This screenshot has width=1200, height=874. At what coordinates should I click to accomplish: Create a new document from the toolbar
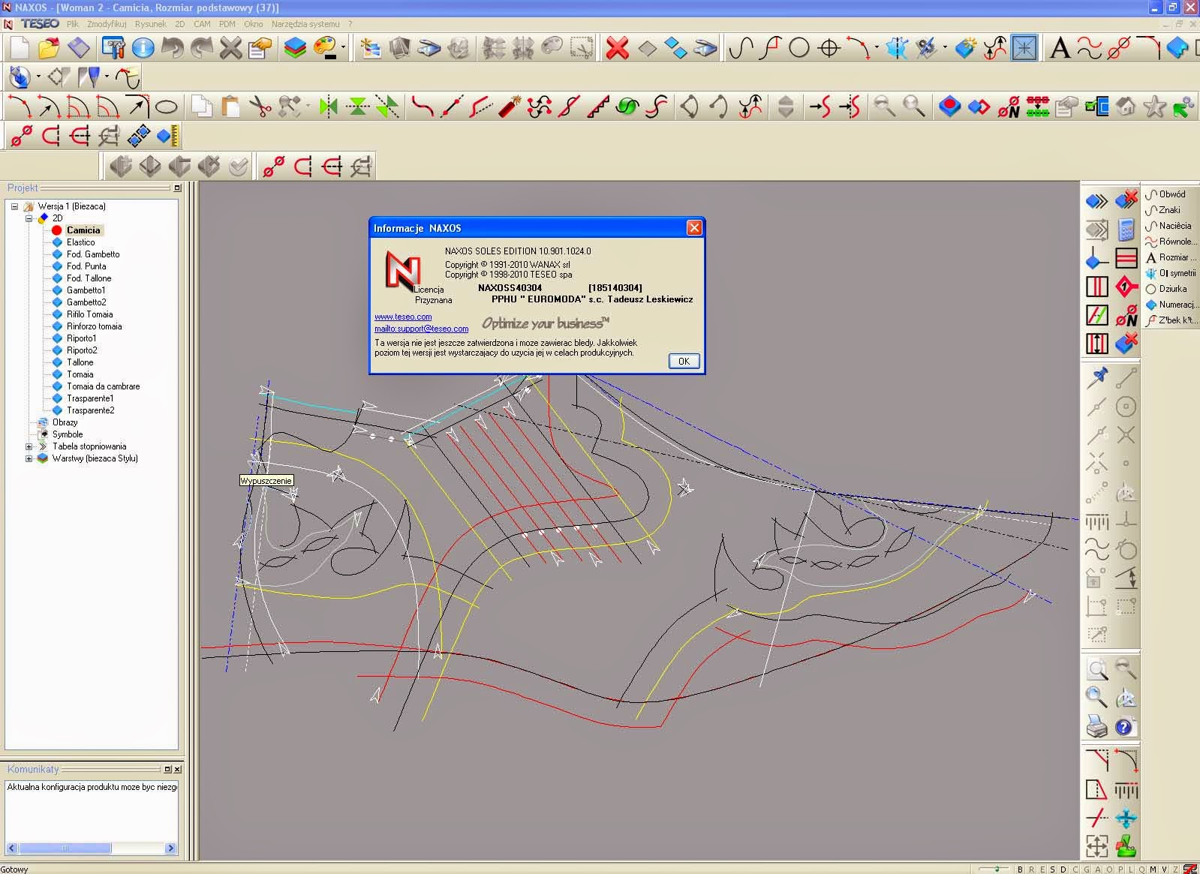tap(20, 49)
